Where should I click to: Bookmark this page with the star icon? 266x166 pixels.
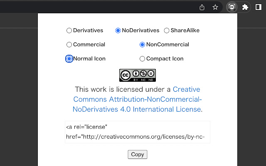point(215,7)
